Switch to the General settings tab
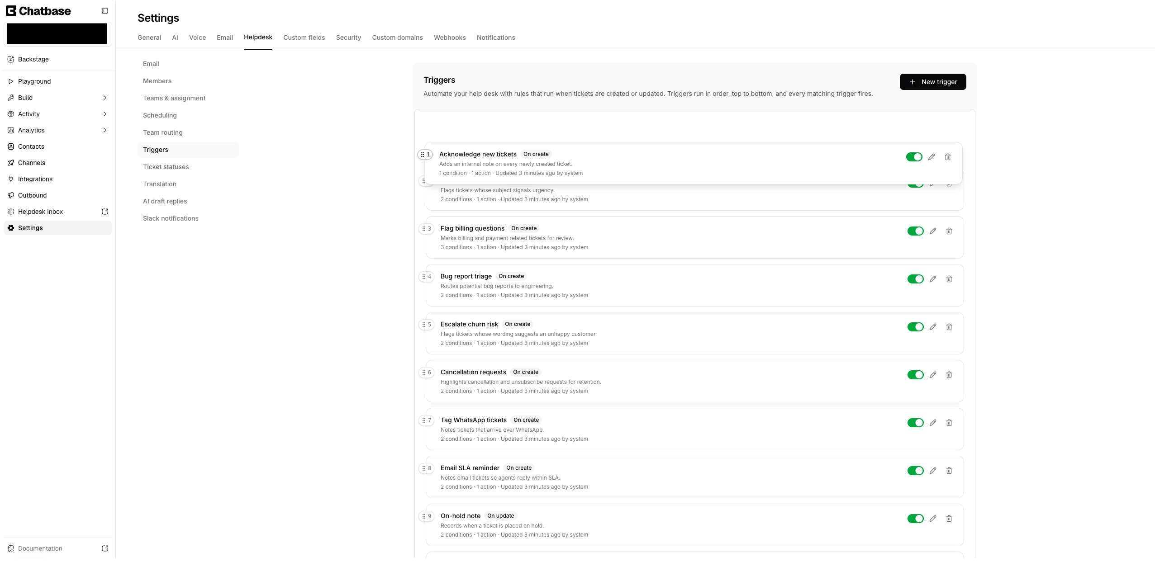The image size is (1155, 585). (x=149, y=38)
